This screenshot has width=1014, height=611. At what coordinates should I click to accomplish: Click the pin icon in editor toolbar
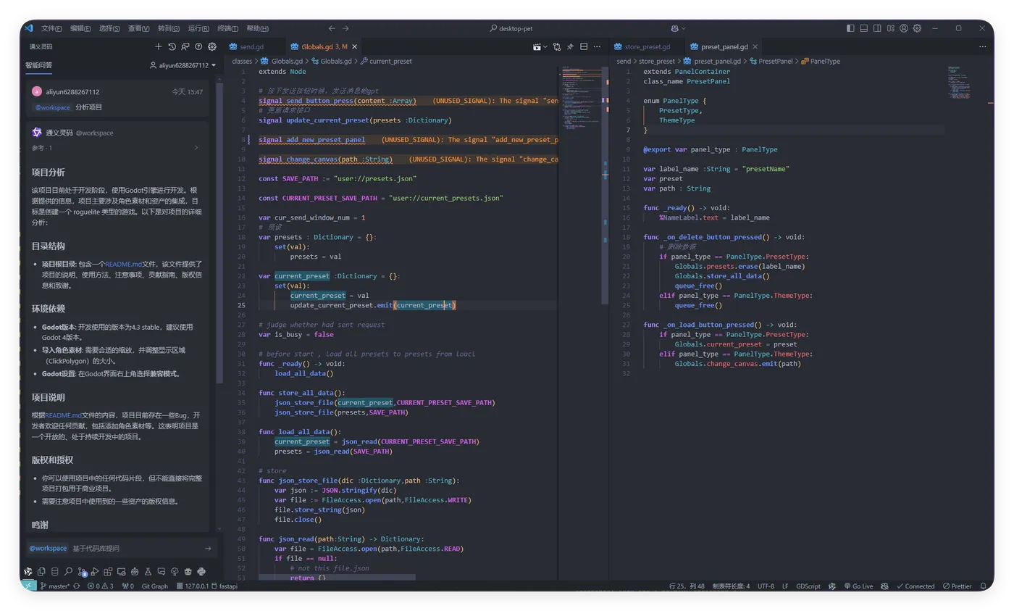(x=570, y=46)
